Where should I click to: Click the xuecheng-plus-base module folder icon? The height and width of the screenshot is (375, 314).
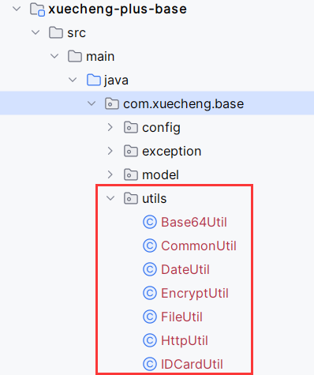pyautogui.click(x=37, y=9)
